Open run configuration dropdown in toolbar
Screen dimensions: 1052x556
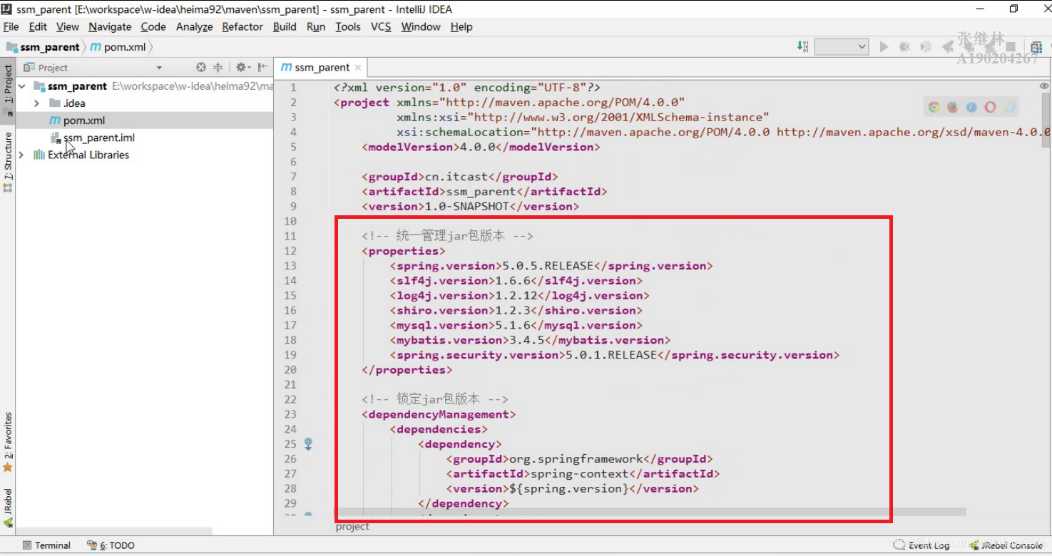(x=842, y=46)
